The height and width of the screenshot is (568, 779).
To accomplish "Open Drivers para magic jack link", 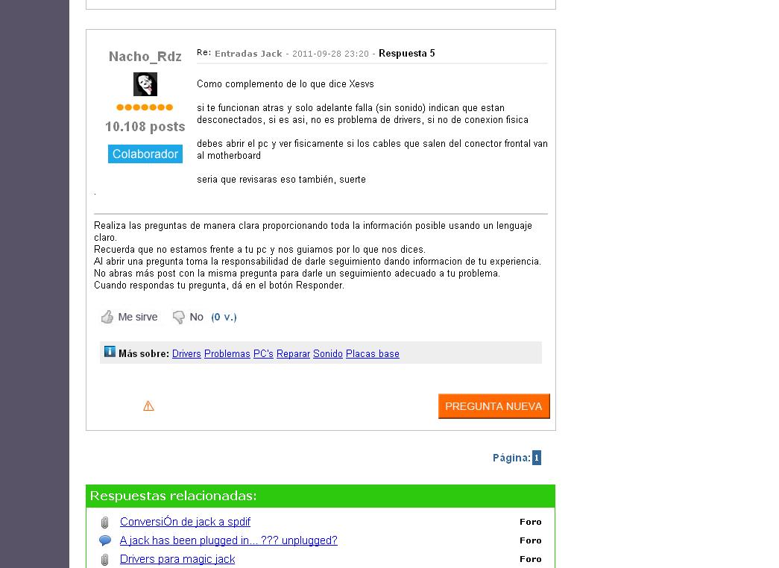I will pos(177,559).
